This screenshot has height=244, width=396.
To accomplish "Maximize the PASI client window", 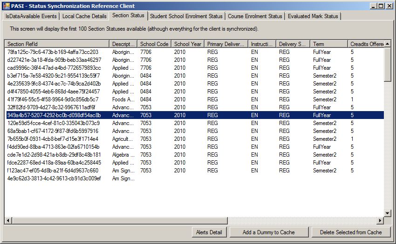I will point(381,6).
